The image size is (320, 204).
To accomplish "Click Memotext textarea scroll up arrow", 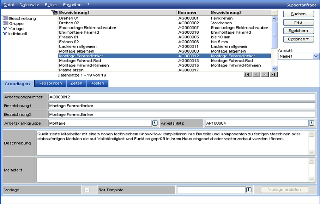I will point(311,161).
